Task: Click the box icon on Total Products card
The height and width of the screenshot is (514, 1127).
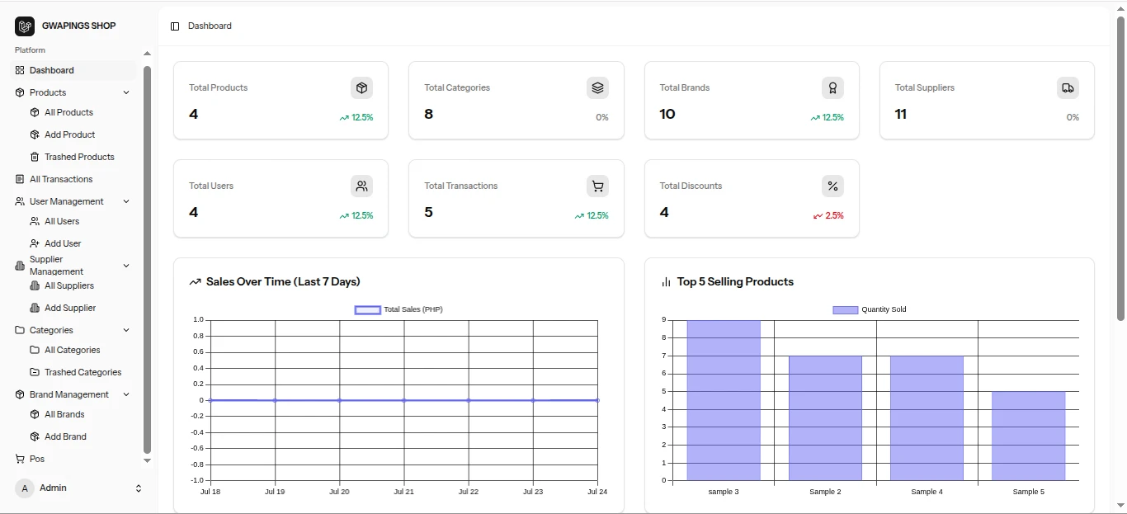Action: click(361, 87)
